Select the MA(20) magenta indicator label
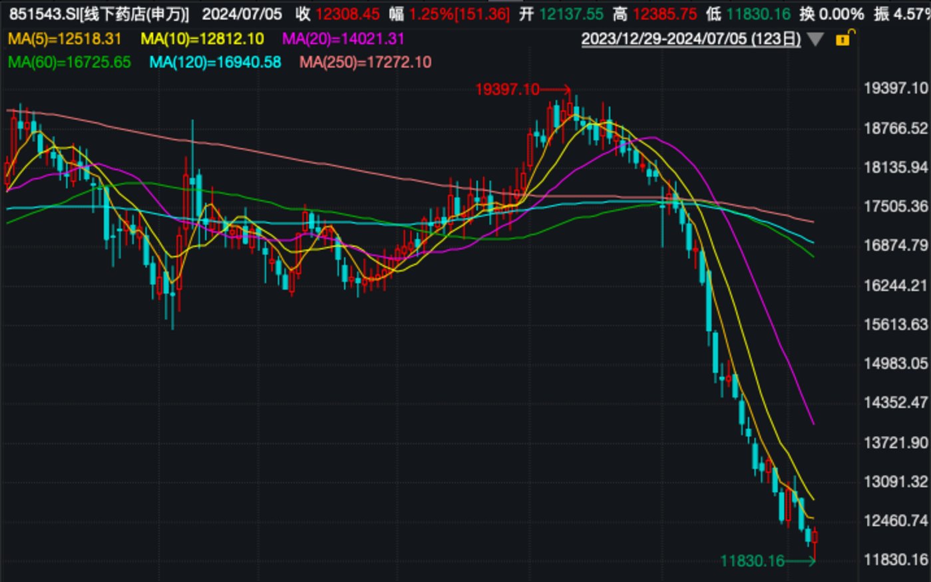Screen dimensions: 931x582 [x=343, y=39]
